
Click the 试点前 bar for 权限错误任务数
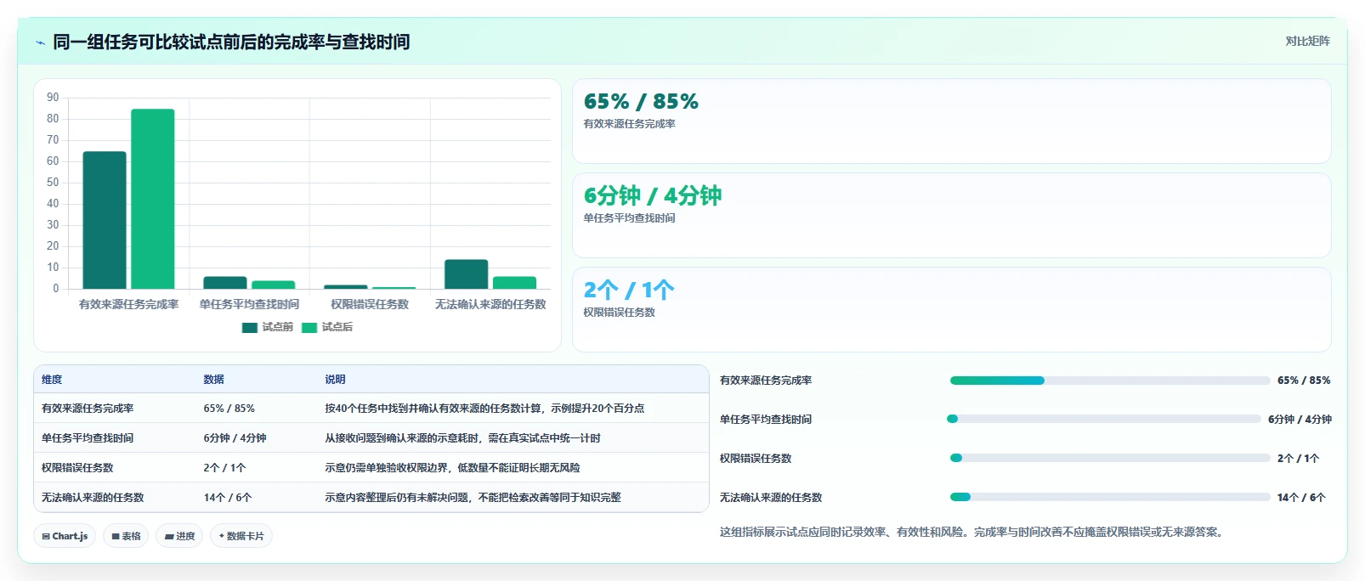(346, 287)
